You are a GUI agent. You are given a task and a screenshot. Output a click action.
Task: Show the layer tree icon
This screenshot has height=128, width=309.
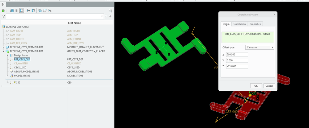(45, 10)
